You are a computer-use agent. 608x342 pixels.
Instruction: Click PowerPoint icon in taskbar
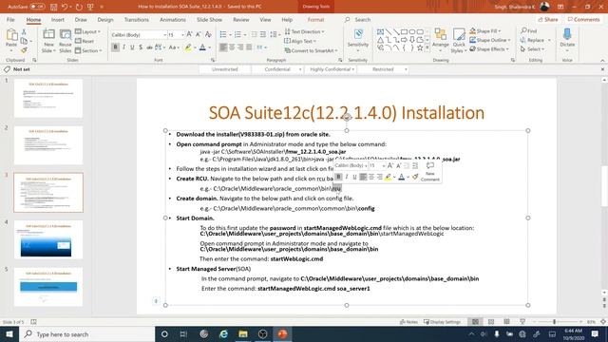[x=282, y=333]
